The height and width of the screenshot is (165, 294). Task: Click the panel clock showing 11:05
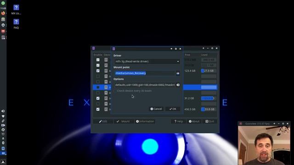(x=3, y=8)
